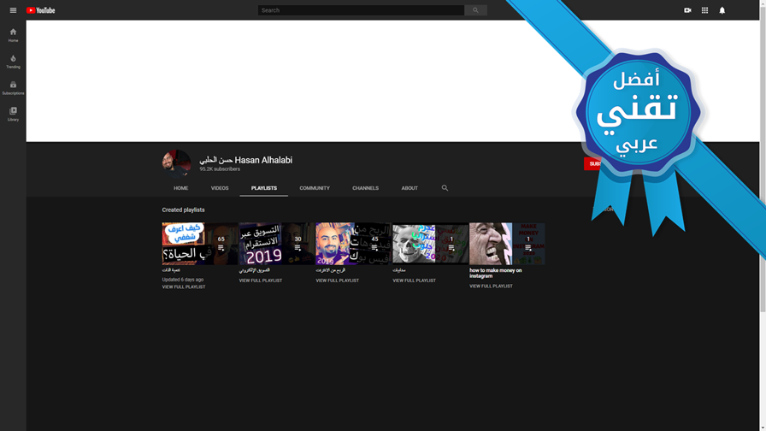Switch to the Videos tab
The image size is (766, 431).
[220, 188]
